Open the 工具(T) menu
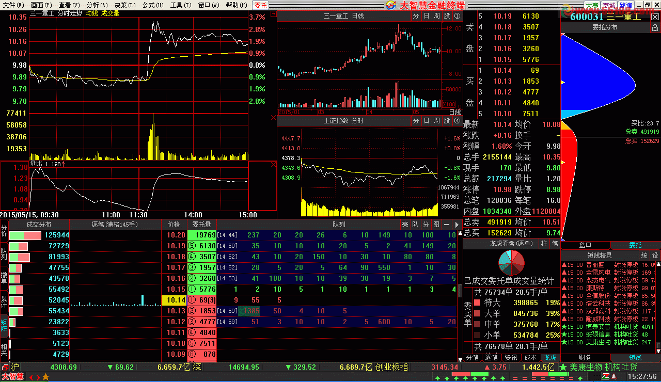661x382 pixels. [181, 5]
